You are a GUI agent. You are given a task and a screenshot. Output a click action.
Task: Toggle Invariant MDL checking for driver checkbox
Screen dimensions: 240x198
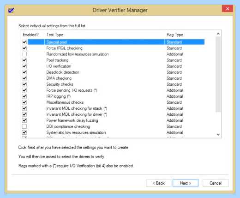click(24, 114)
